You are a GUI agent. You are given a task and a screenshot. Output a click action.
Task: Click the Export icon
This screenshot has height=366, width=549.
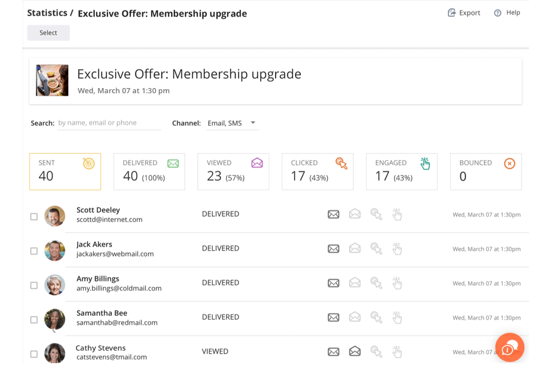tap(452, 13)
